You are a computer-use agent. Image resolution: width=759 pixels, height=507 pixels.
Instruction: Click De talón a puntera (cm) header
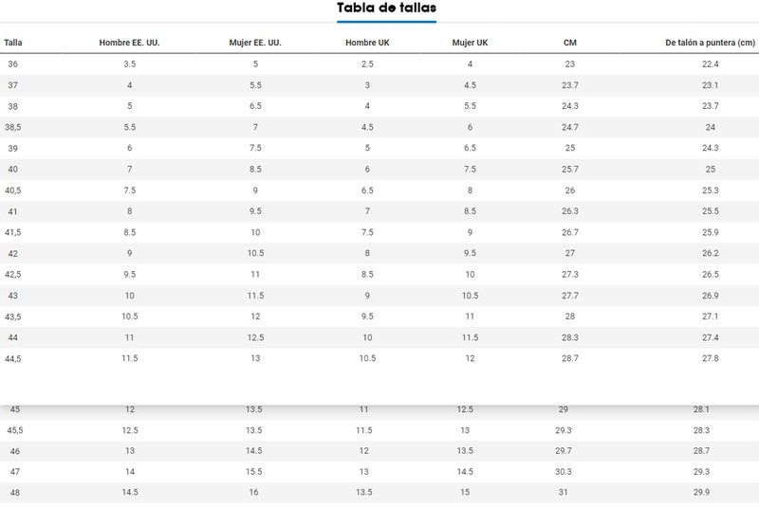pyautogui.click(x=710, y=43)
